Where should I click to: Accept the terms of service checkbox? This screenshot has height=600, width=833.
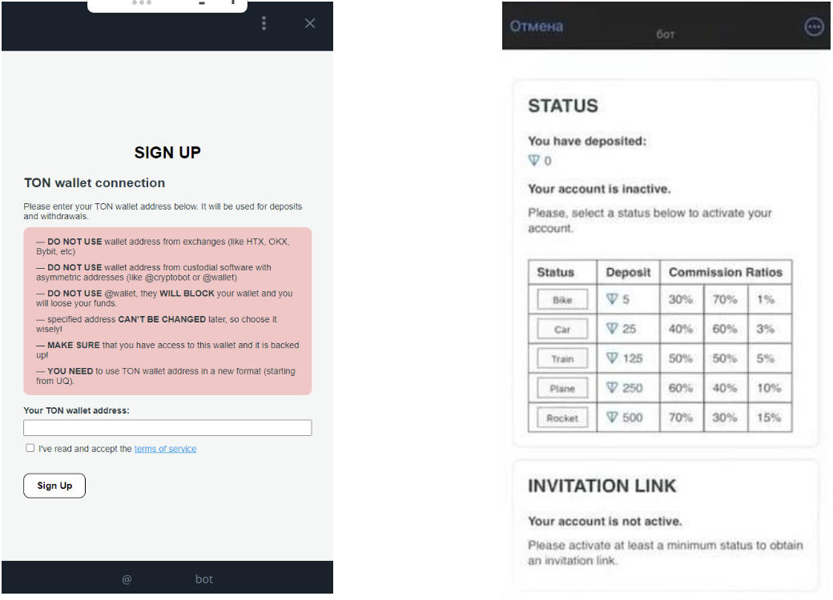pyautogui.click(x=30, y=448)
